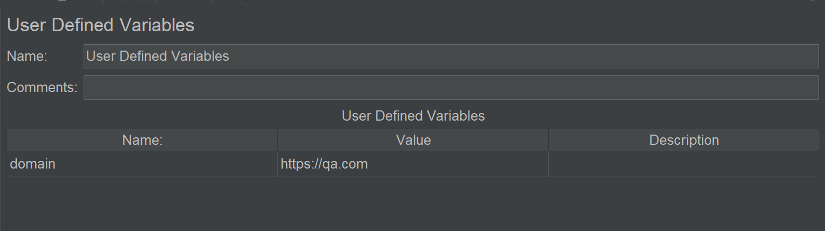The image size is (825, 231).
Task: Sort by the Name: column header
Action: 142,140
